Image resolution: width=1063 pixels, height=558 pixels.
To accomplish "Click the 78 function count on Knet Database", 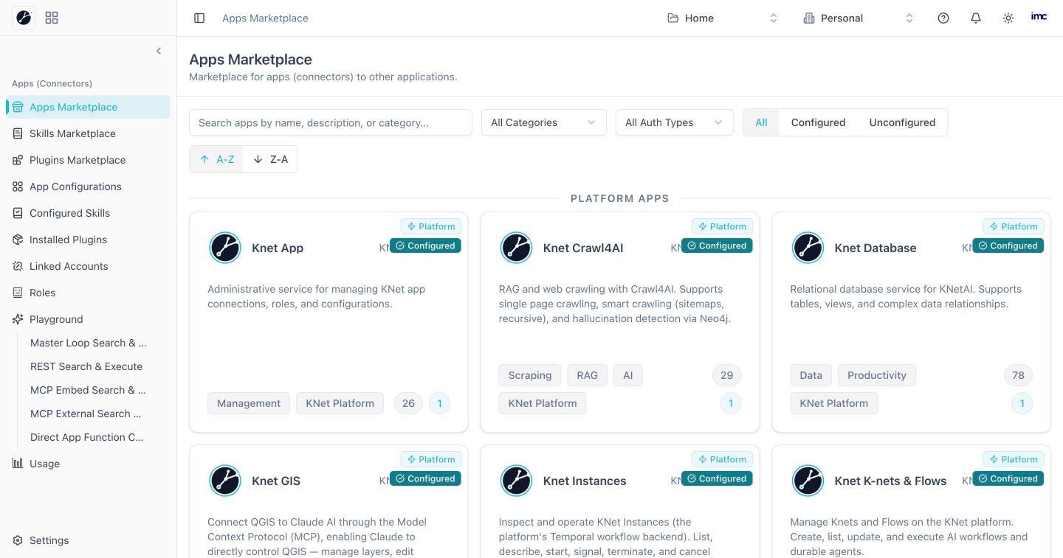I will (x=1019, y=375).
